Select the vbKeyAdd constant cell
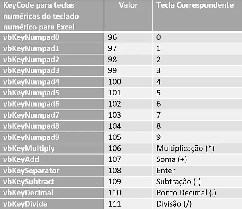This screenshot has height=209, width=242. (x=21, y=159)
